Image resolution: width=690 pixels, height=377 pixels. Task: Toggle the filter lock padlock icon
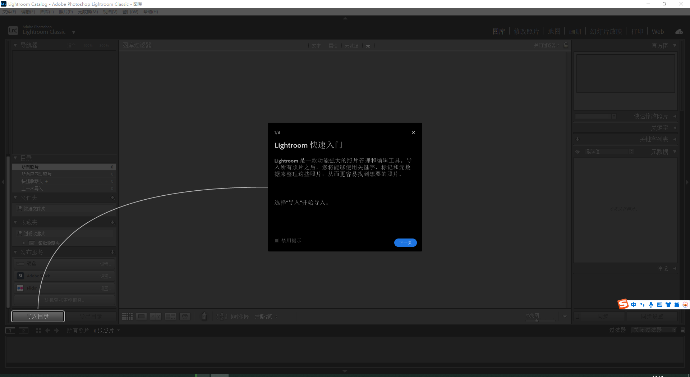click(x=565, y=45)
